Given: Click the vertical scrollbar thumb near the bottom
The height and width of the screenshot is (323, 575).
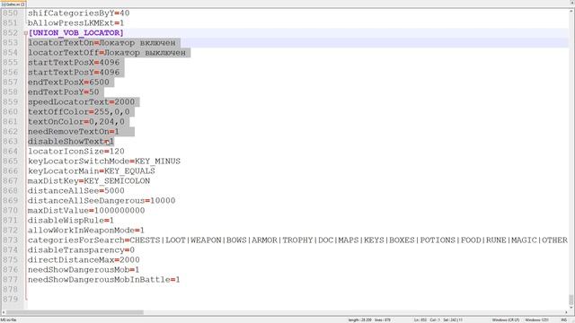Looking at the screenshot, I should (571, 300).
